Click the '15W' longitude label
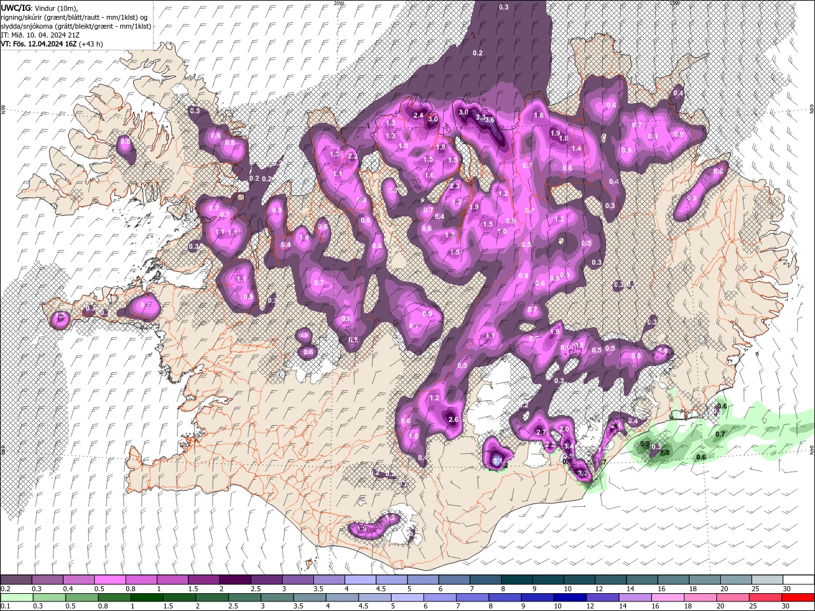 click(674, 3)
